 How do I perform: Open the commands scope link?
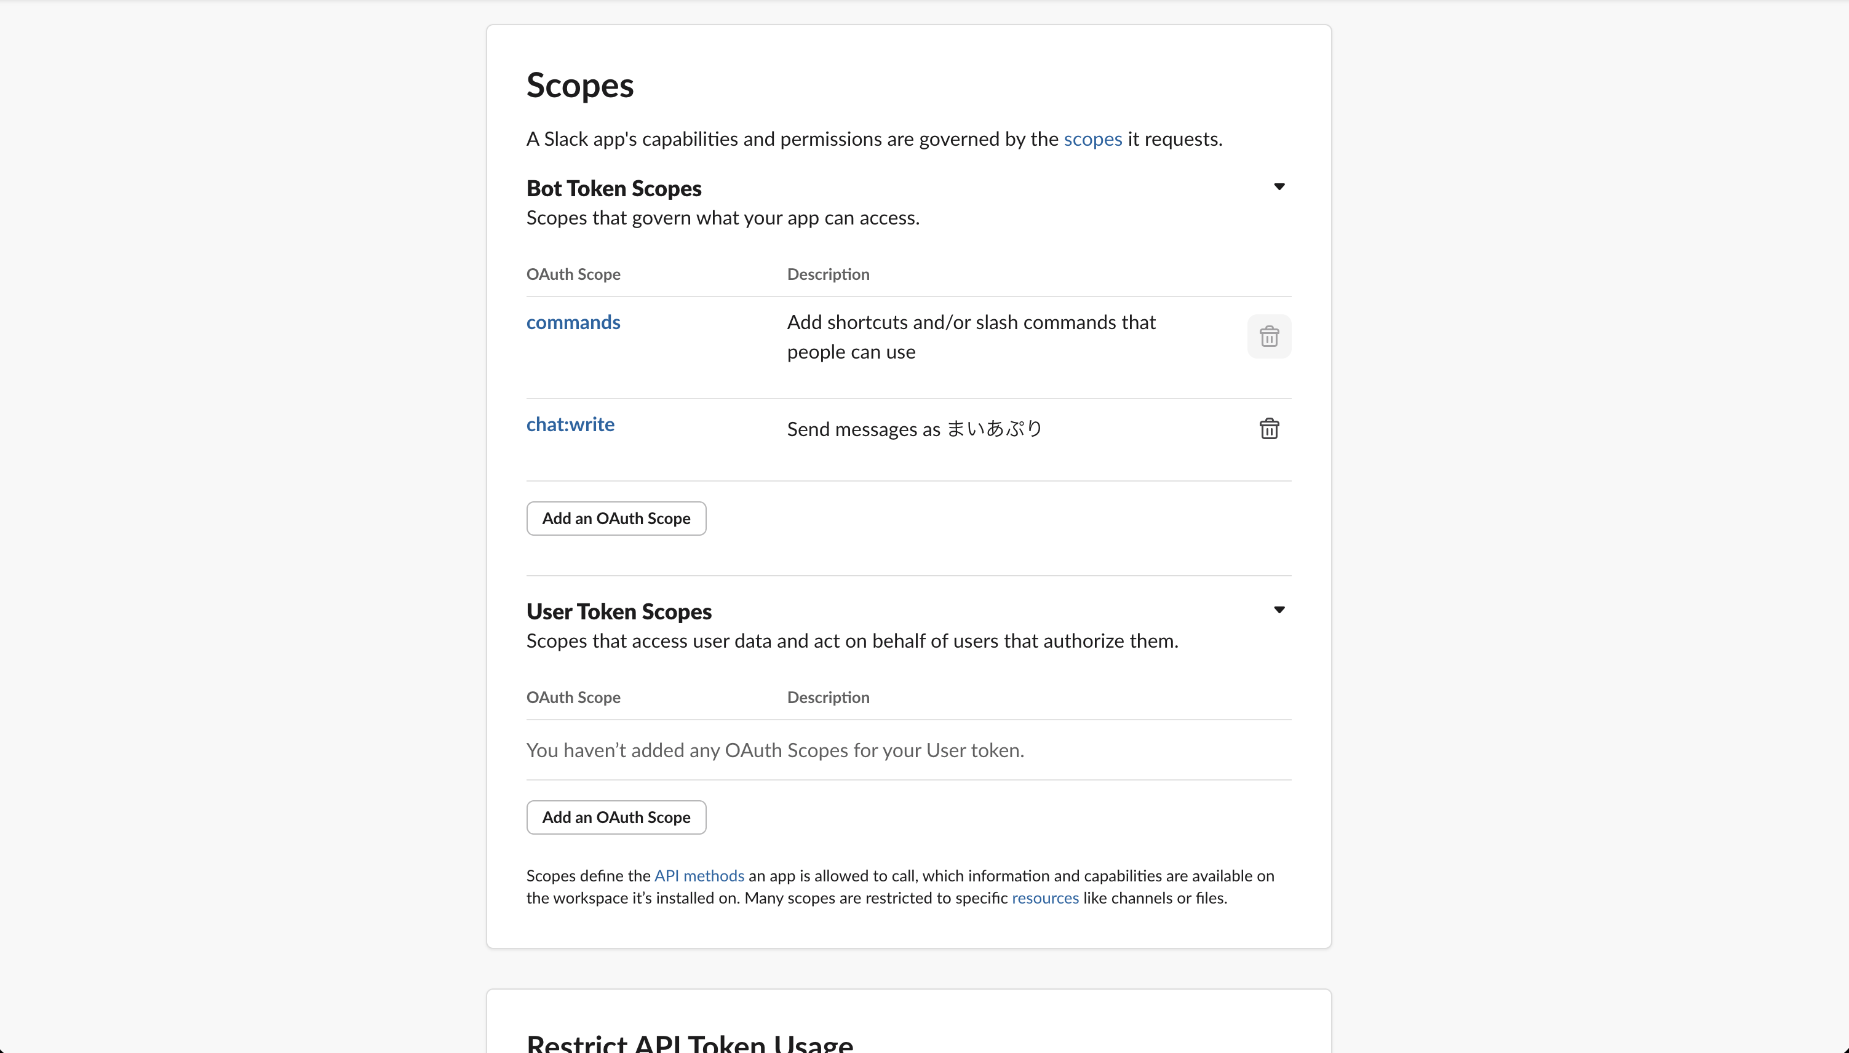pos(573,322)
